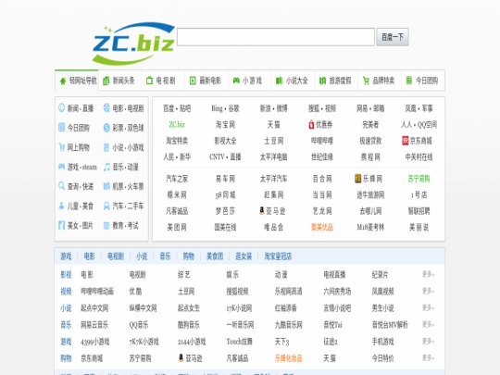The height and width of the screenshot is (375, 500).
Task: Switch to the 电视剧 tab
Action: 163,81
